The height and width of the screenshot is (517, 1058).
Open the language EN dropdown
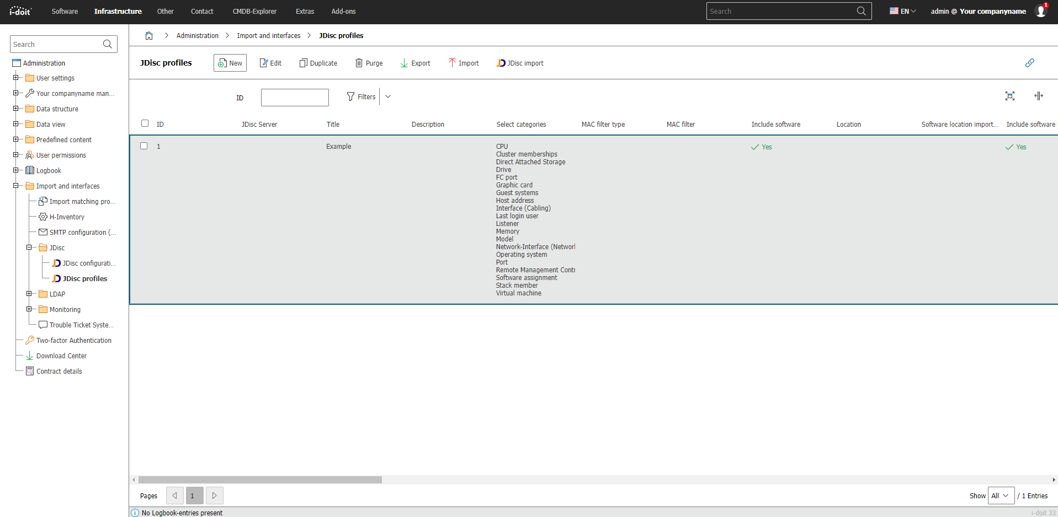[903, 11]
